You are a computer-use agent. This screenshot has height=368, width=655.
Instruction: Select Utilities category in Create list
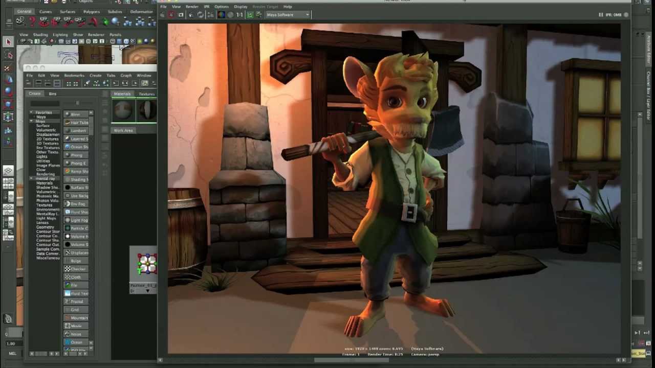43,161
